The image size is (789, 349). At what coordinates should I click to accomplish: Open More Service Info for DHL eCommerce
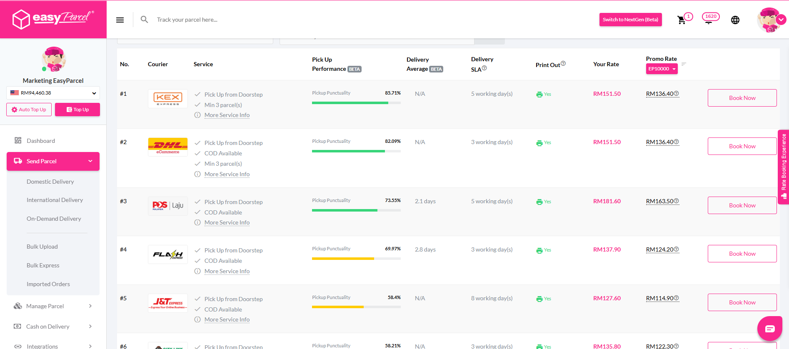227,174
